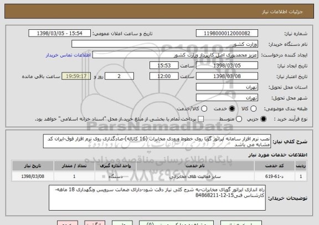This screenshot has width=319, height=225.
Task: Click the unit cell دستگاه
Action: tap(115, 176)
